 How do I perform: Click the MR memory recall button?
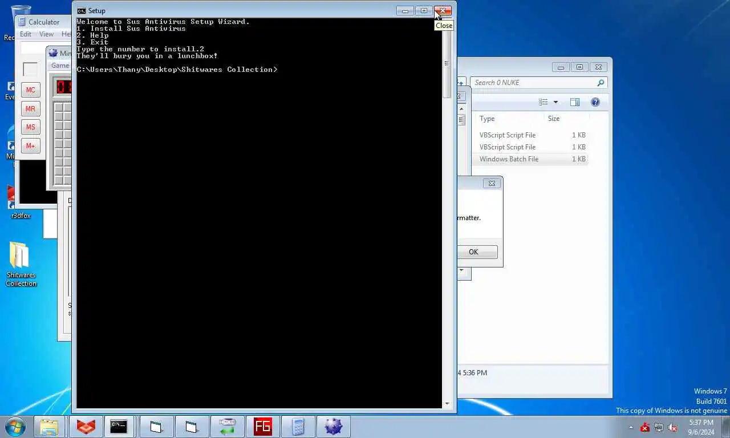[31, 108]
